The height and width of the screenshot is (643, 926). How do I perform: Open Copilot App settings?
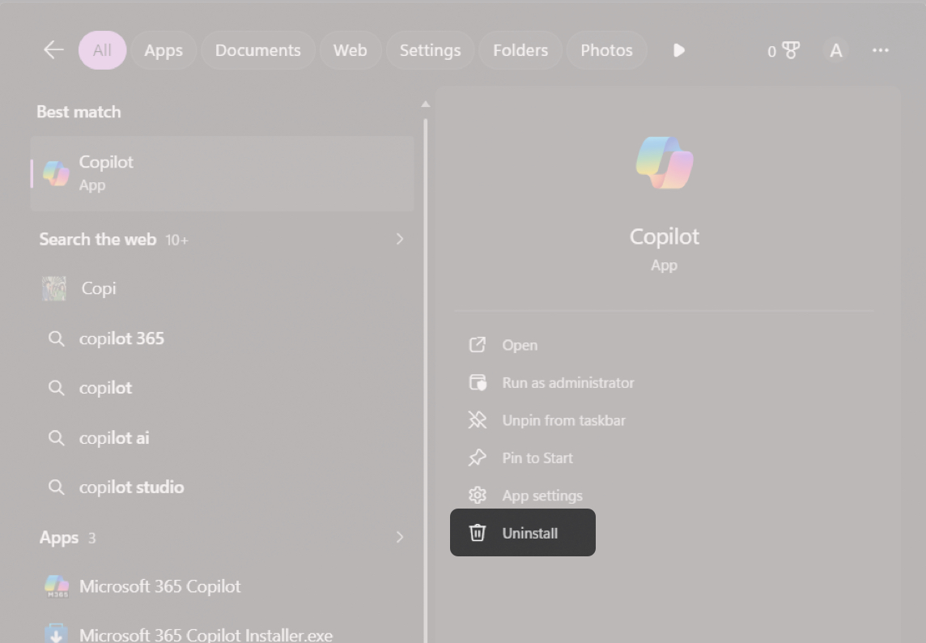coord(542,495)
